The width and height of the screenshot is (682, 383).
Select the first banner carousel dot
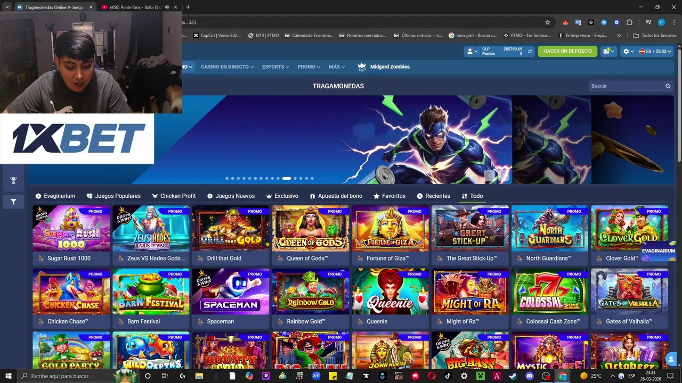227,178
